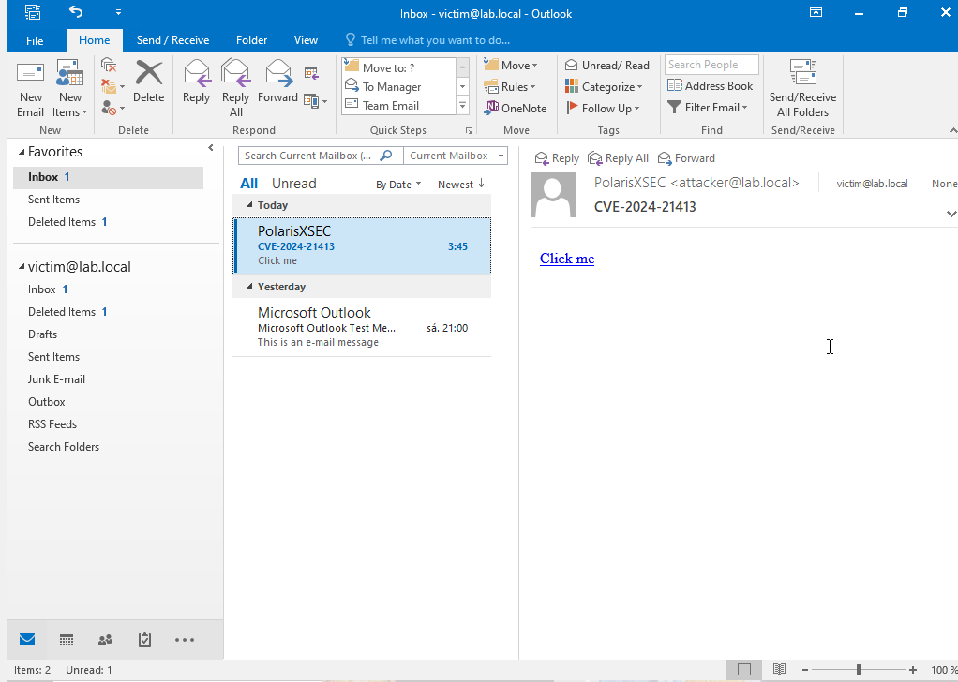The height and width of the screenshot is (682, 958).
Task: Send the message to OneNote
Action: (x=516, y=108)
